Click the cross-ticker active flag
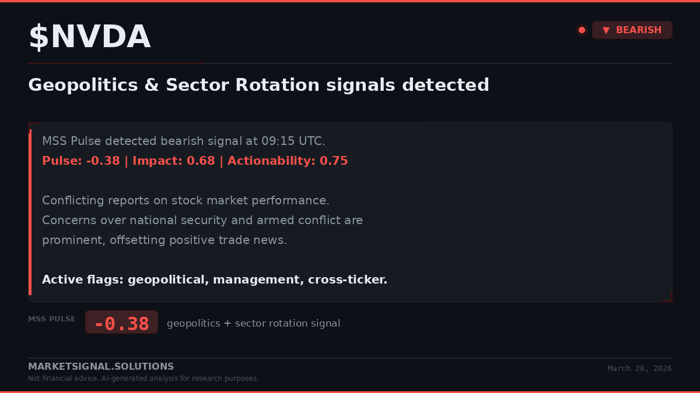Image resolution: width=700 pixels, height=393 pixels. (347, 279)
